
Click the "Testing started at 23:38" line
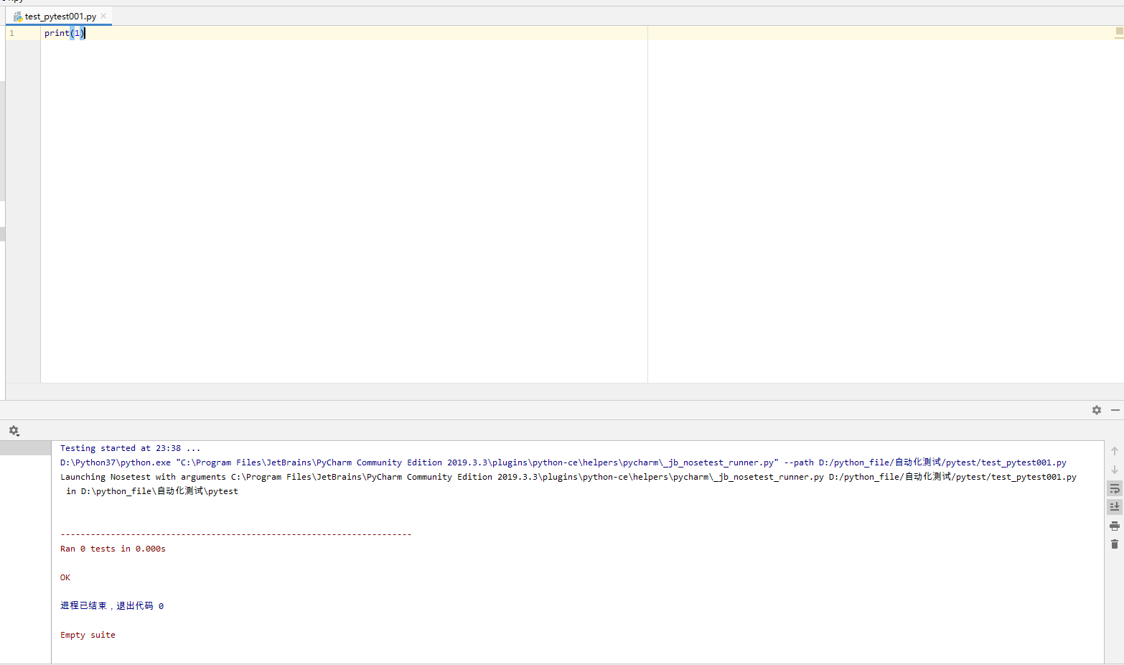(x=130, y=448)
